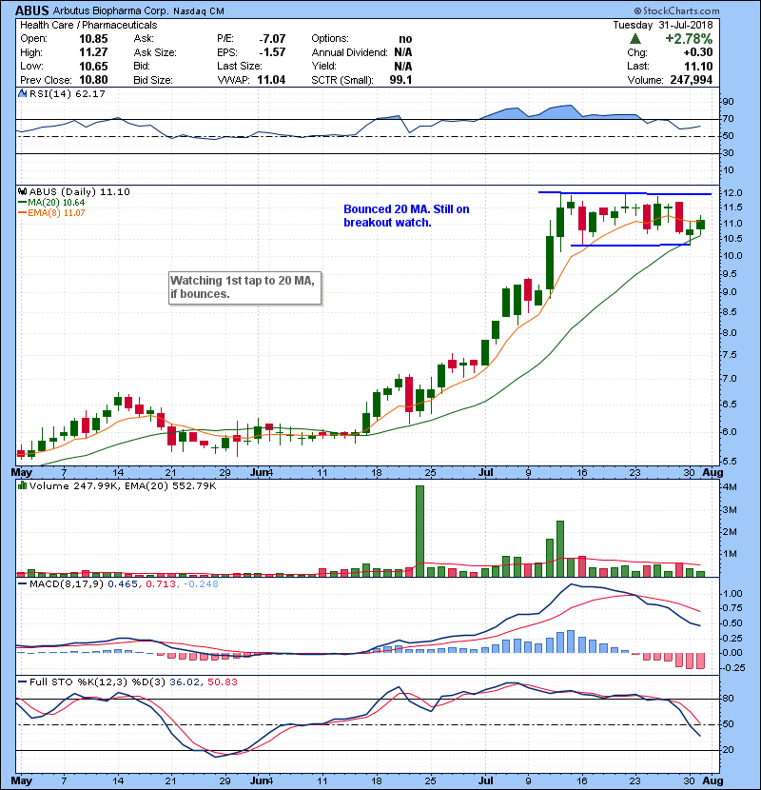The image size is (761, 790).
Task: Select the High value 11.27
Action: click(x=93, y=52)
